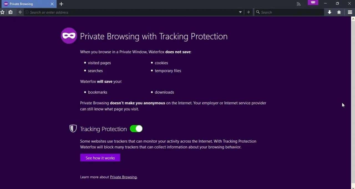This screenshot has height=189, width=355.
Task: Click the purple mask private browsing indicator
Action: 313,2
